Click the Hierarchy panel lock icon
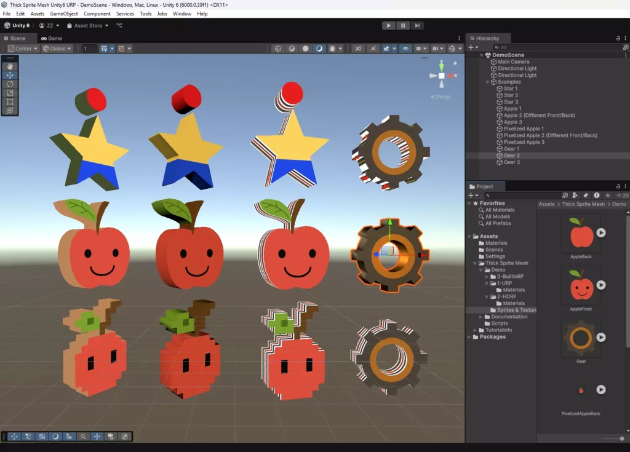The image size is (630, 452). [618, 38]
